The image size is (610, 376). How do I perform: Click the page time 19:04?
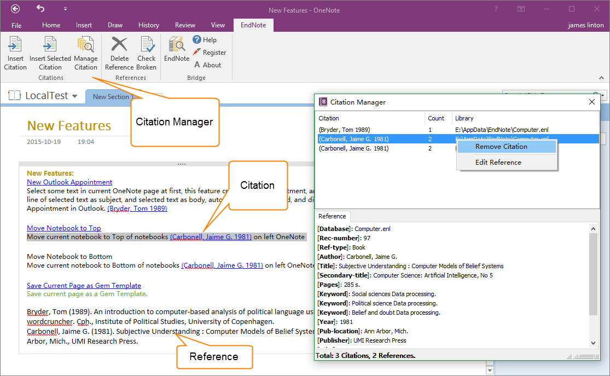[x=85, y=142]
